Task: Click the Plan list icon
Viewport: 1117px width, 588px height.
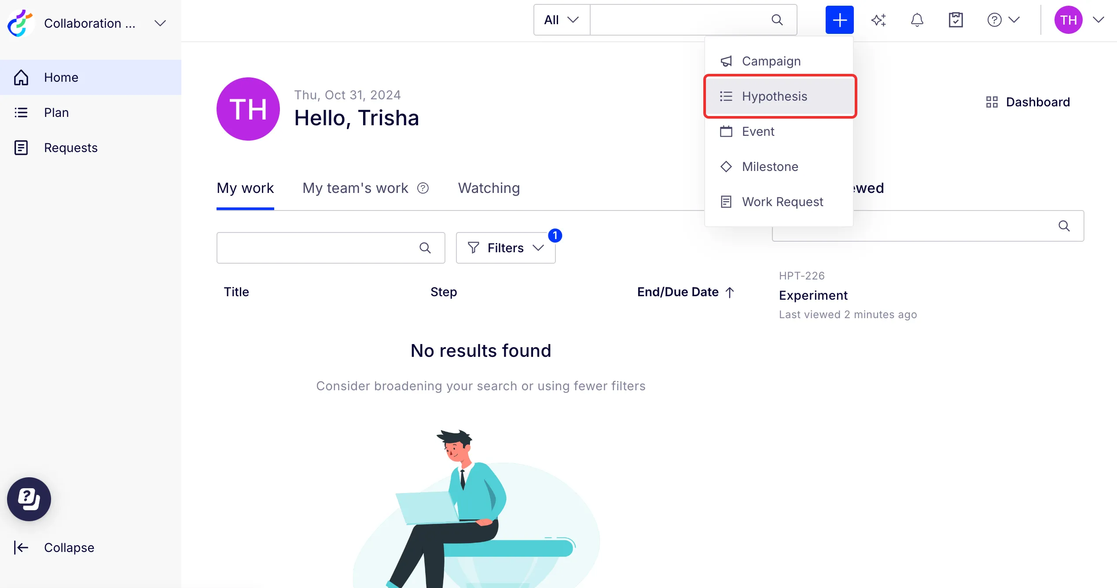Action: click(21, 113)
